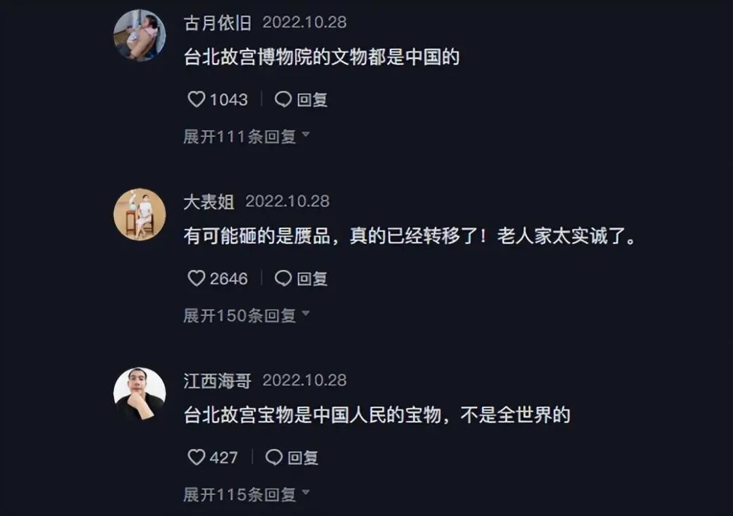Click username 江西海哥

pyautogui.click(x=217, y=380)
